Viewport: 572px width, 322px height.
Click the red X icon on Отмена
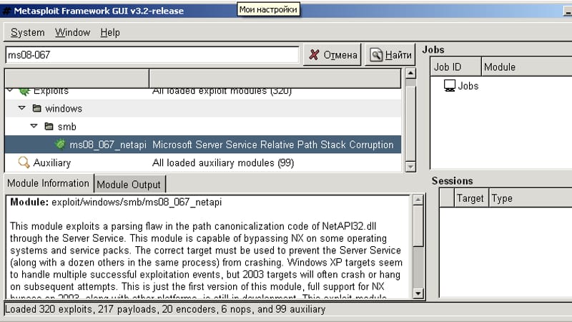314,55
